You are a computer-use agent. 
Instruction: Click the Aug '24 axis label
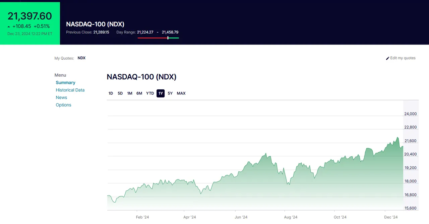[291, 217]
